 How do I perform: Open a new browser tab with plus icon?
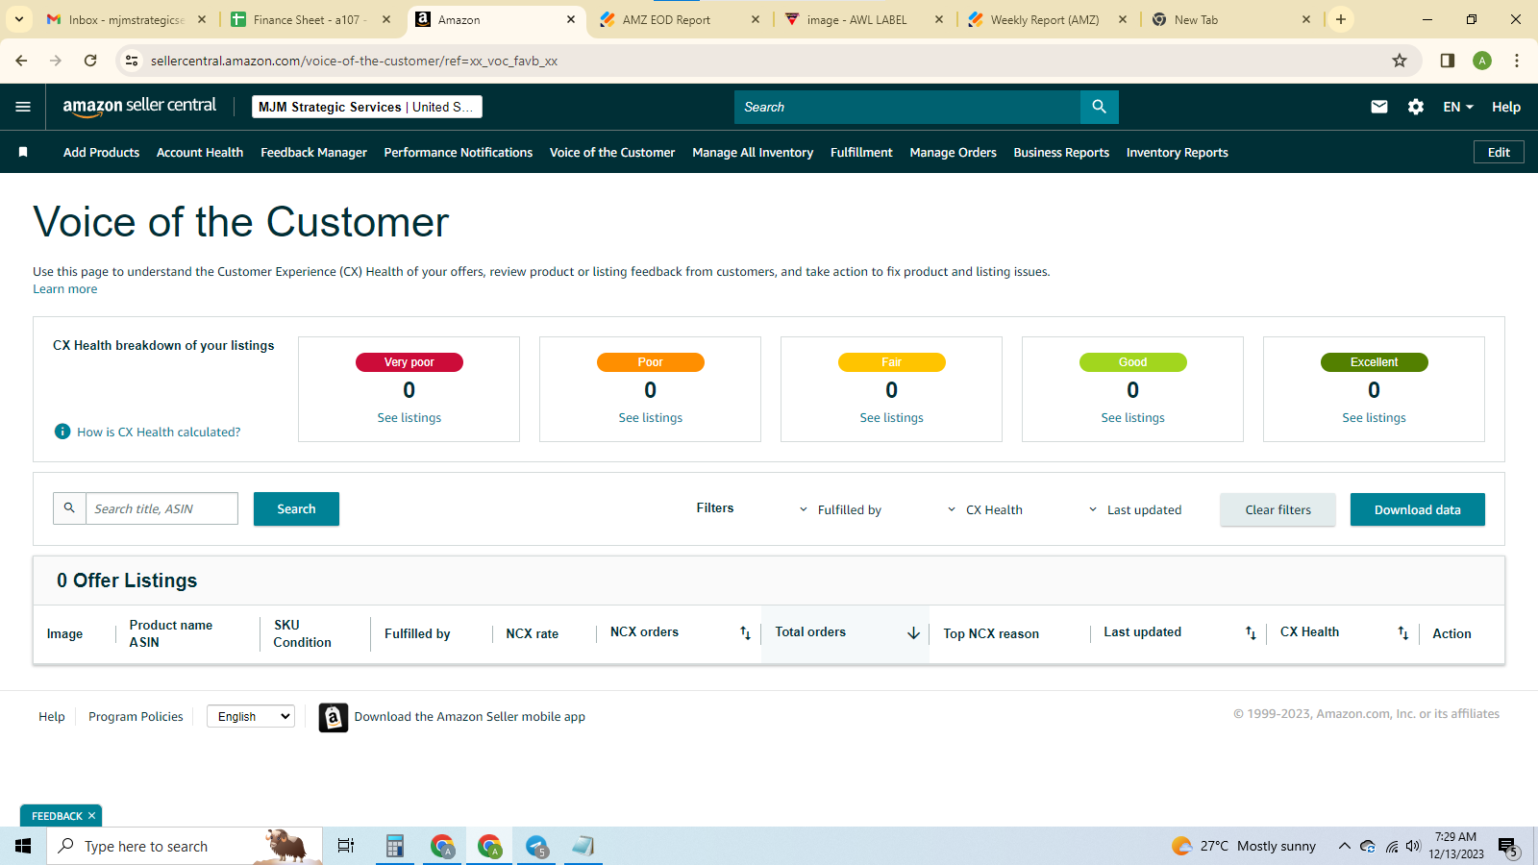tap(1341, 19)
